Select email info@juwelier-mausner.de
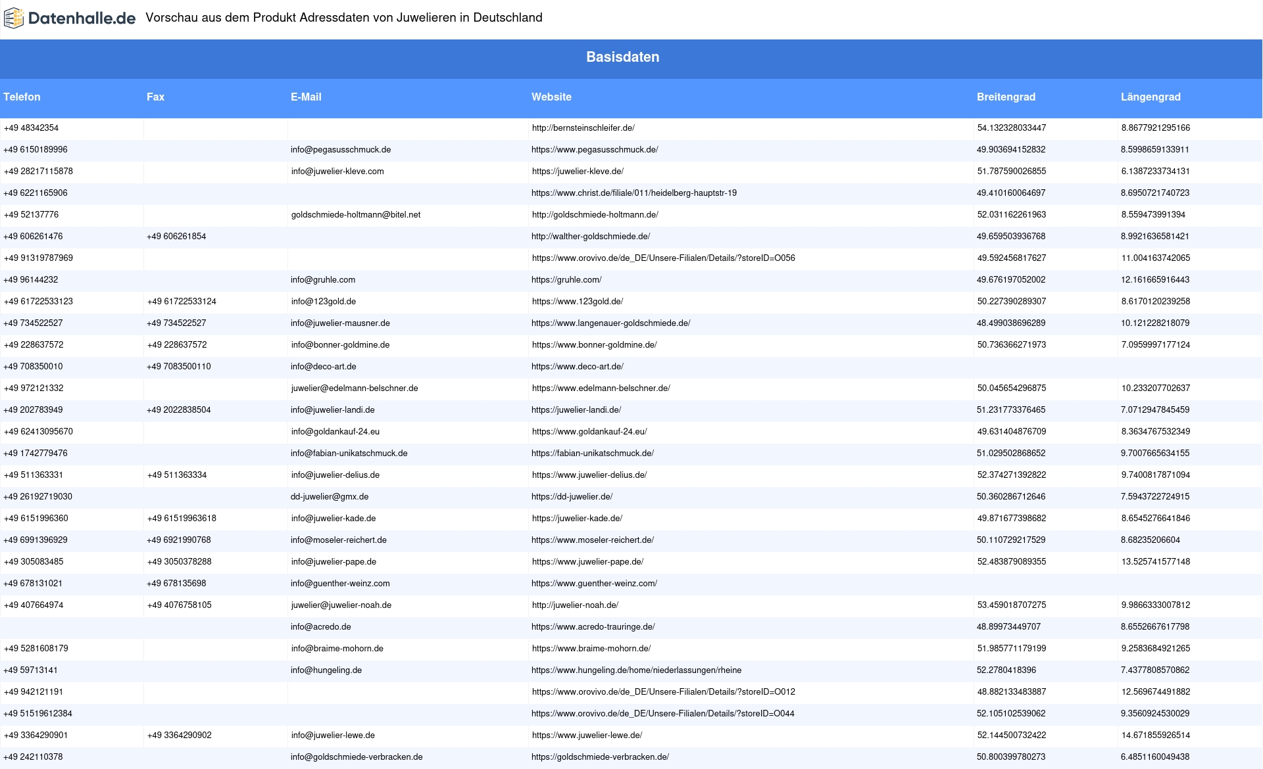 340,323
